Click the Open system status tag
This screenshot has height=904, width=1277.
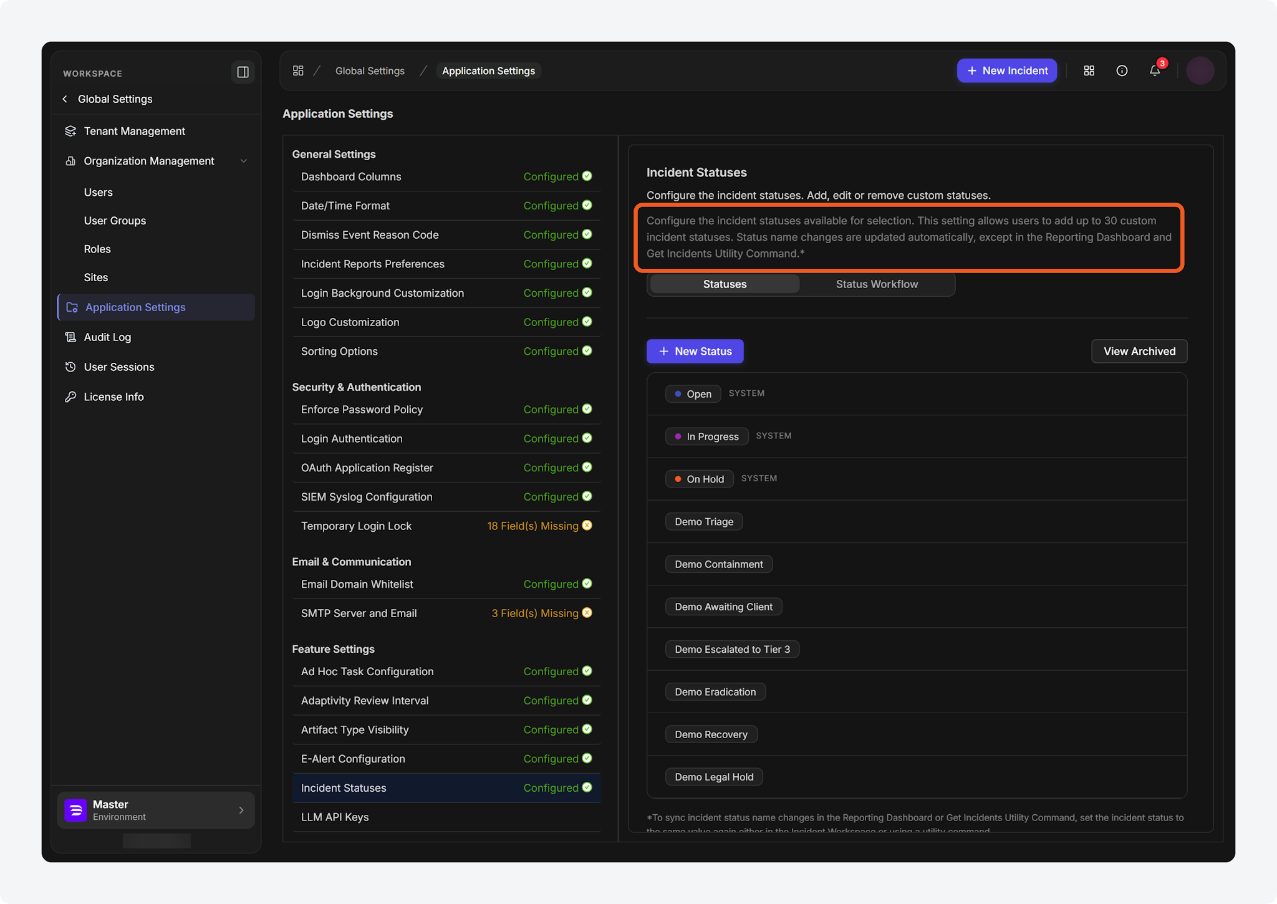point(693,394)
